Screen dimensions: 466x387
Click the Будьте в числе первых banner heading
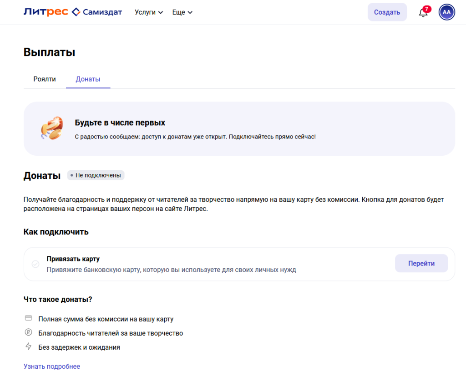120,123
